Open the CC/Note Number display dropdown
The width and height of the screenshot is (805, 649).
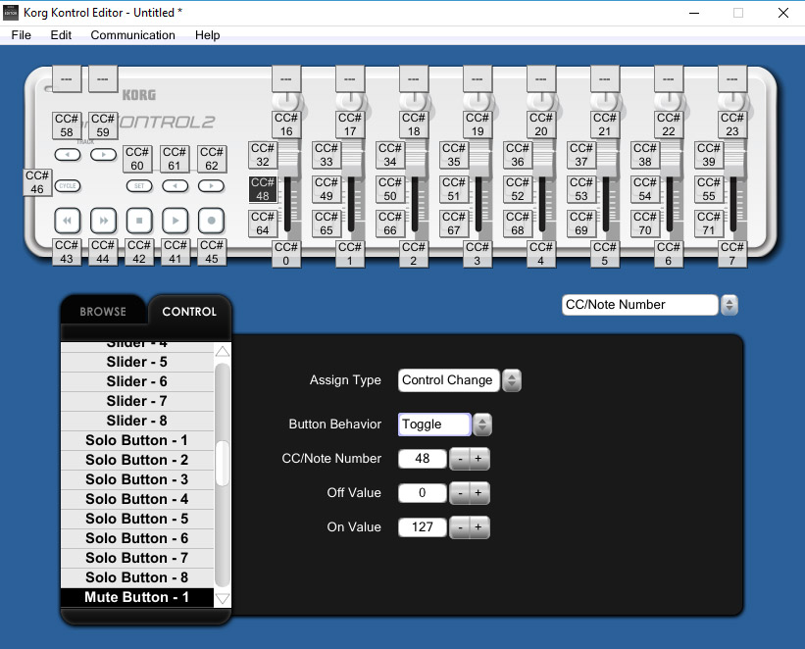point(639,305)
